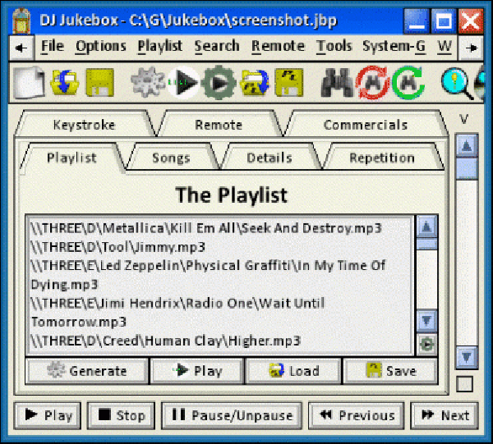The height and width of the screenshot is (444, 493).
Task: Click the blank new document toolbar icon
Action: [28, 84]
